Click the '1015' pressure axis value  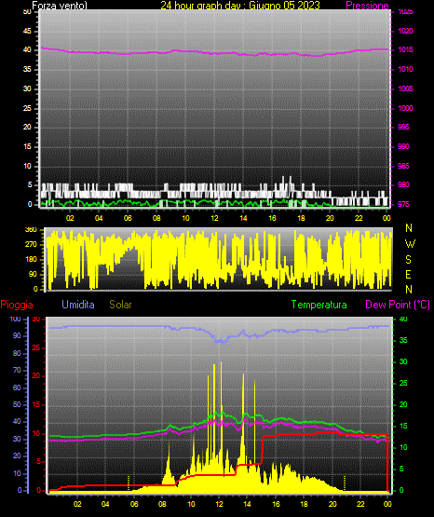tap(405, 50)
